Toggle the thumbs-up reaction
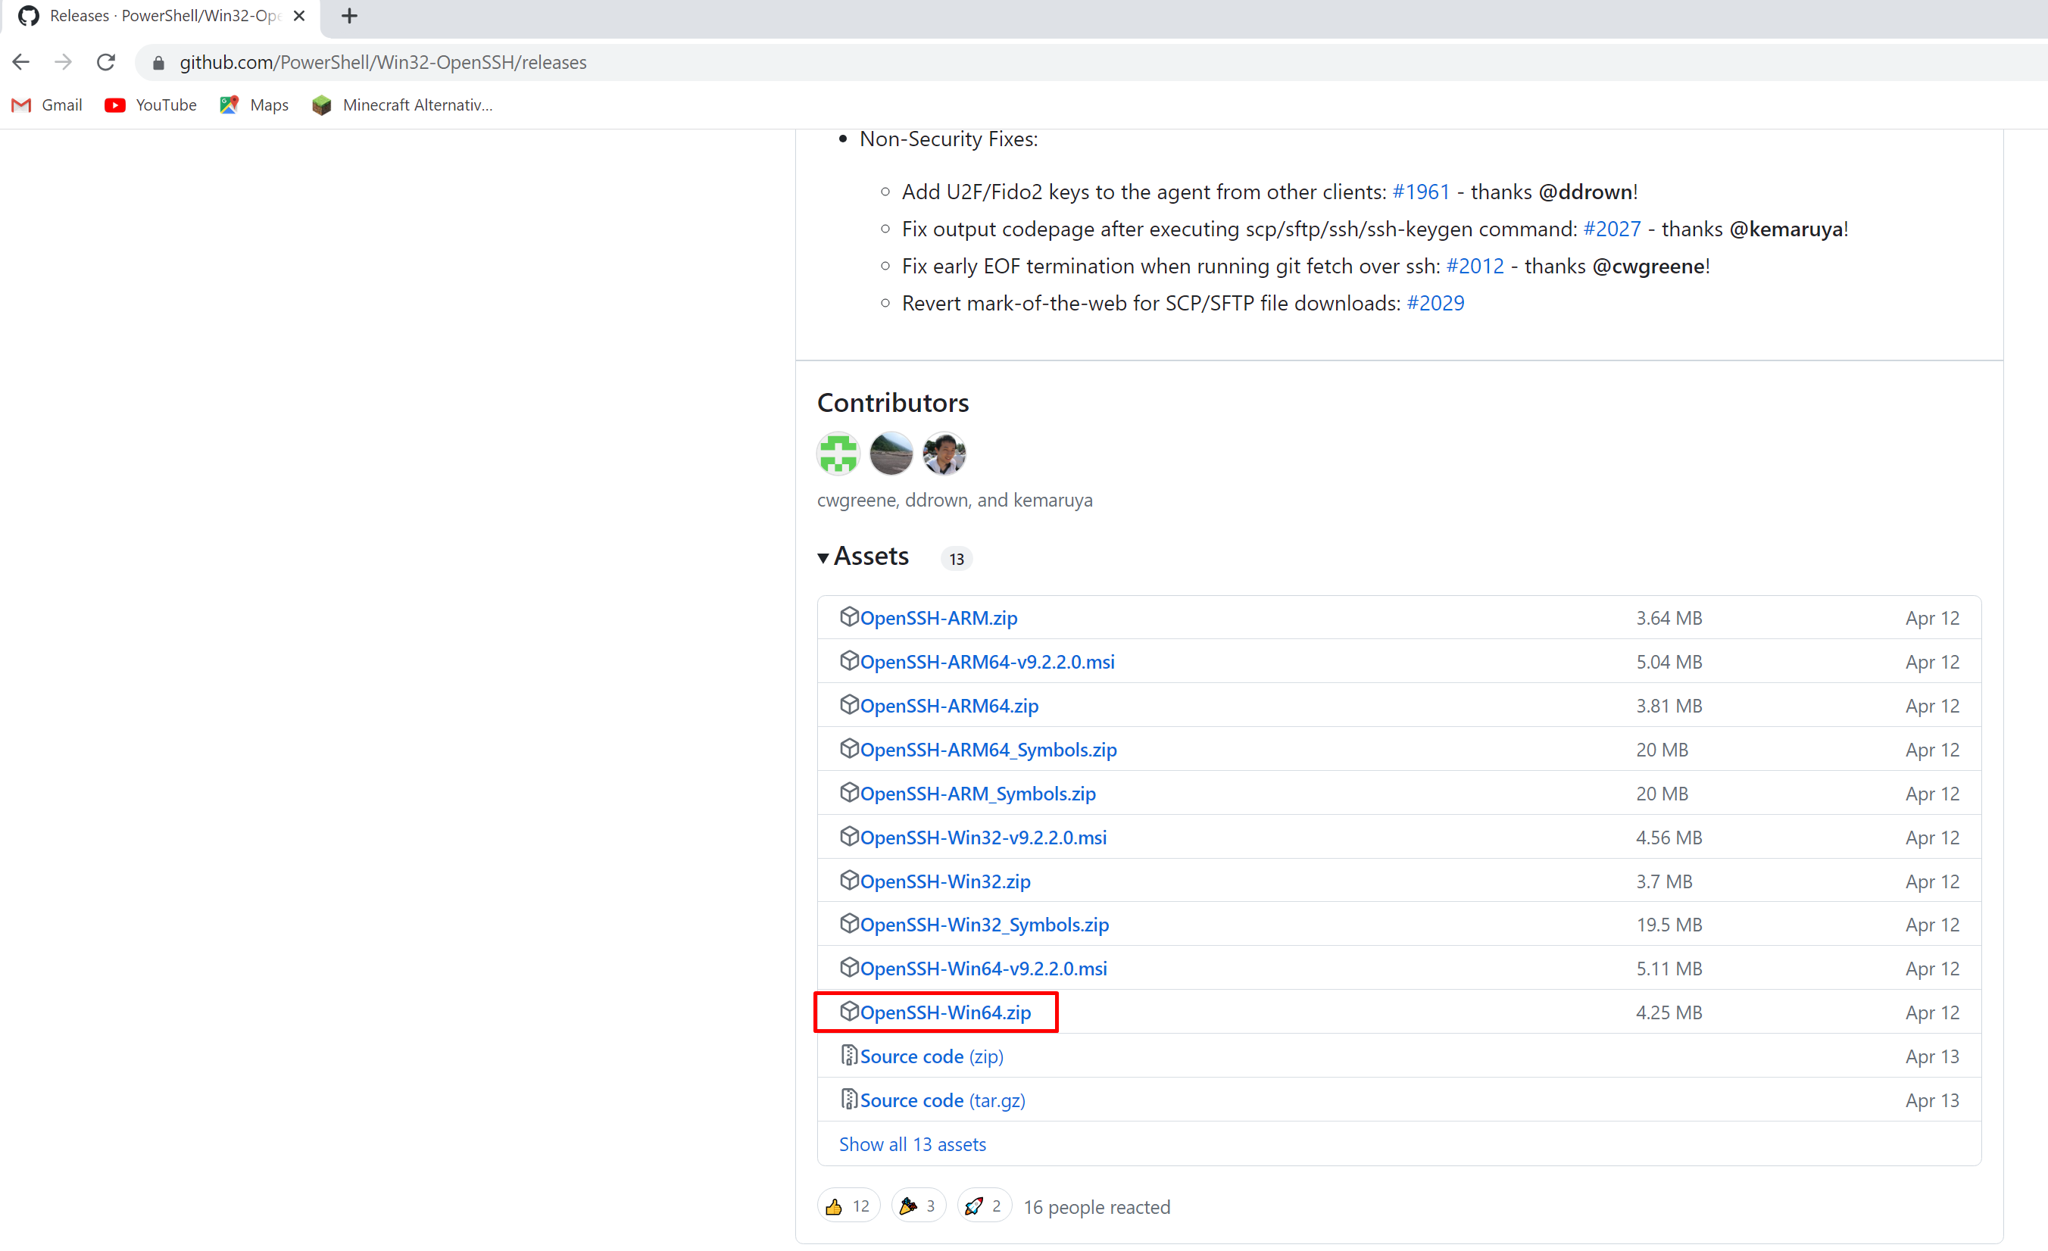This screenshot has height=1251, width=2048. point(848,1206)
